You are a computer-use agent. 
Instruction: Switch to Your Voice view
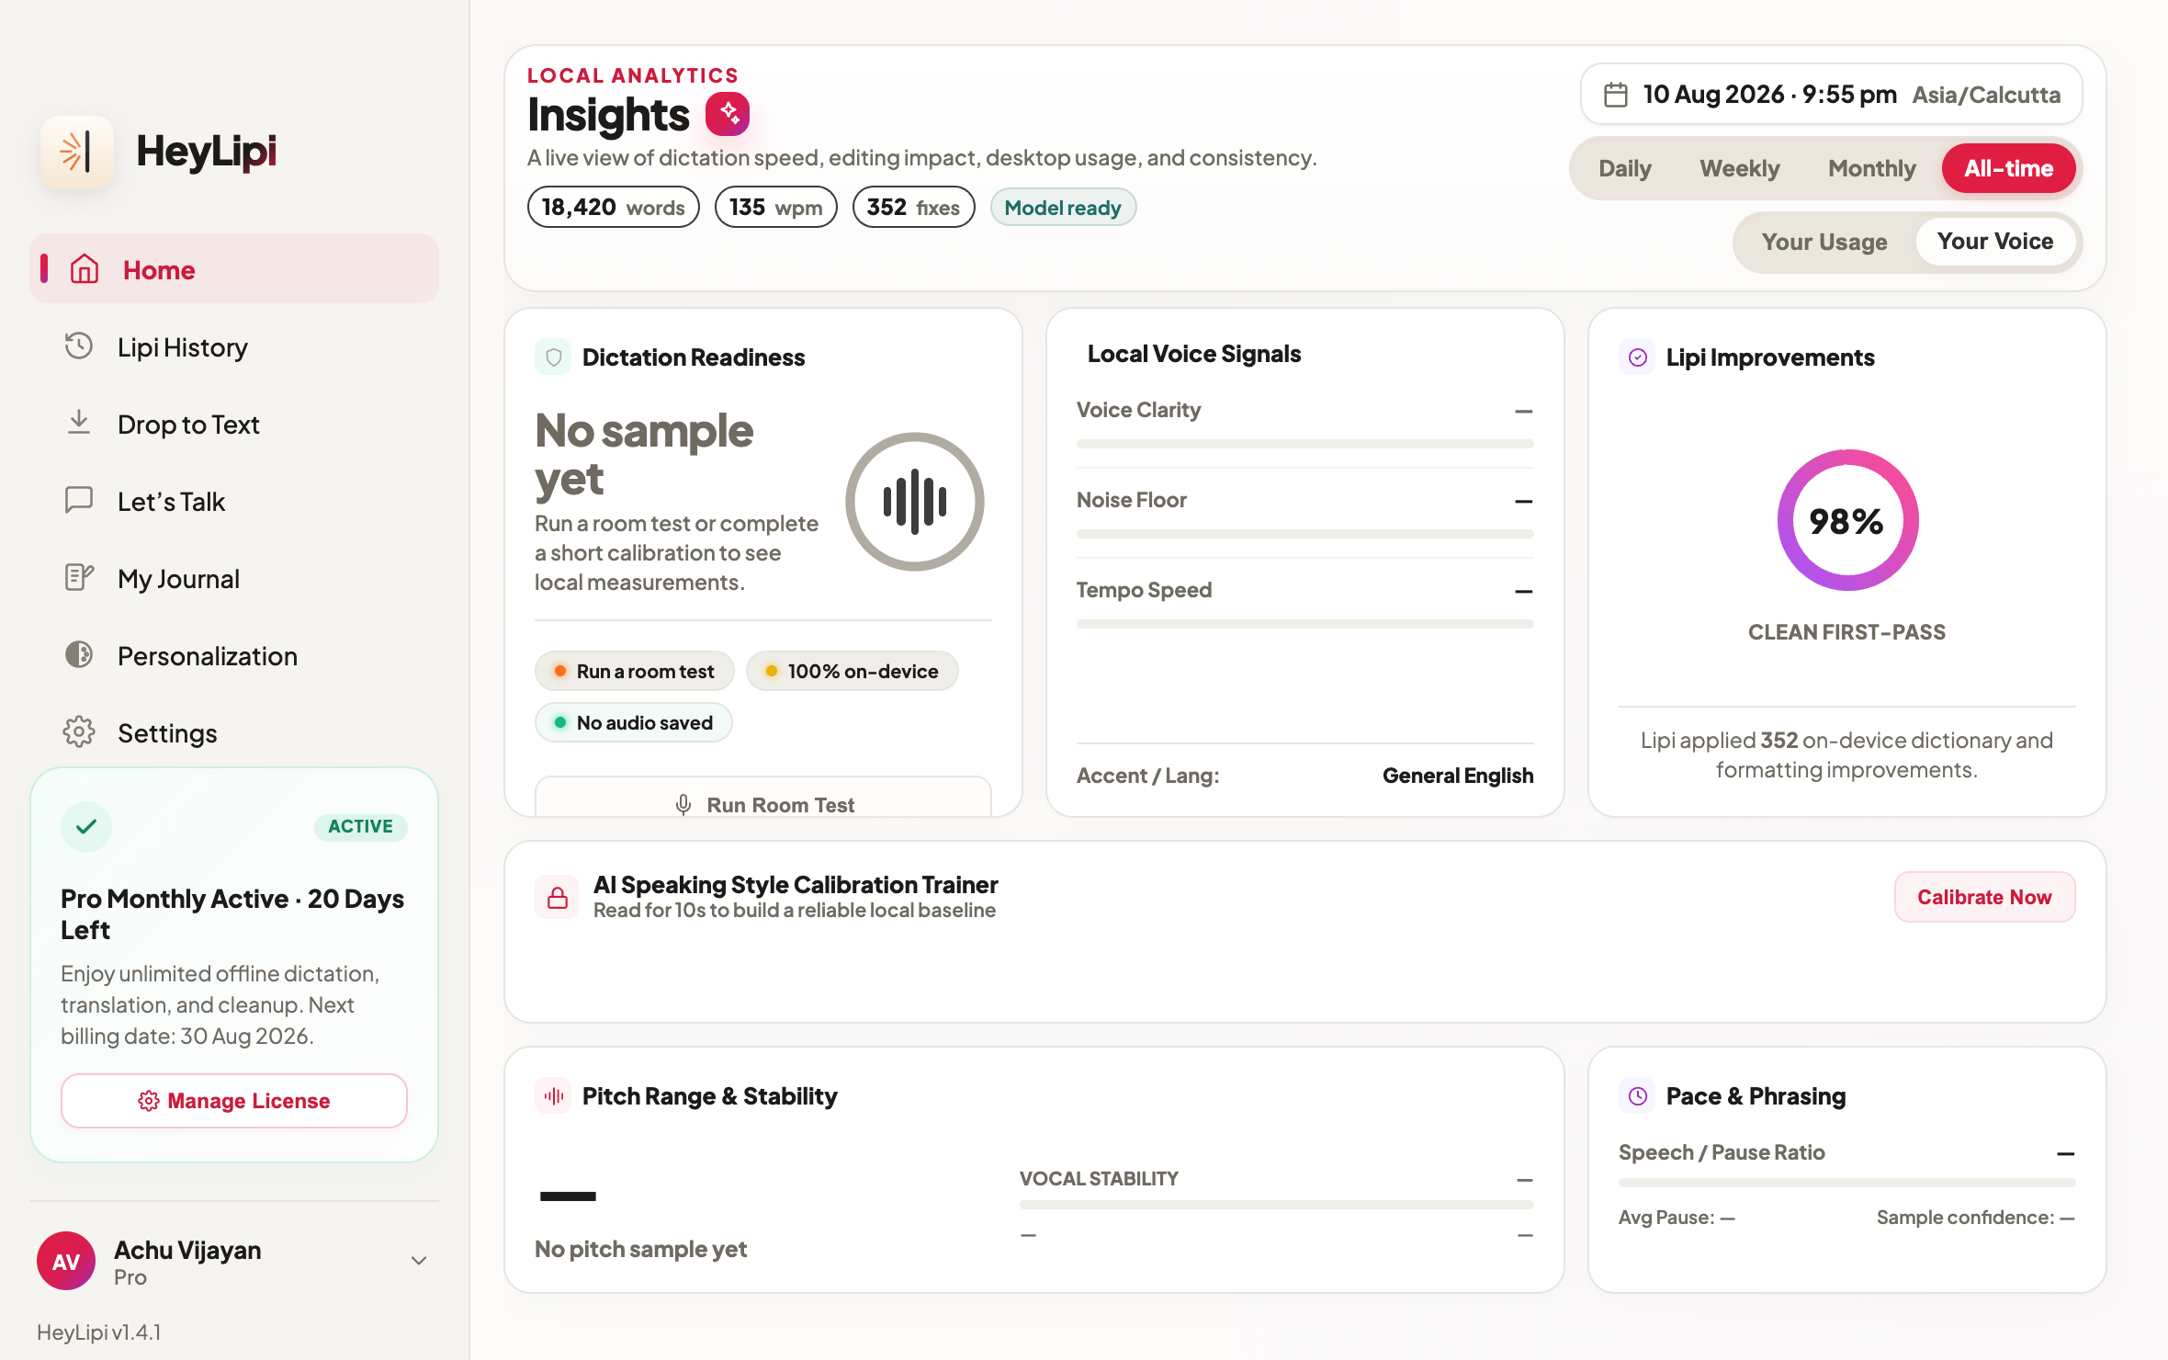(1995, 242)
